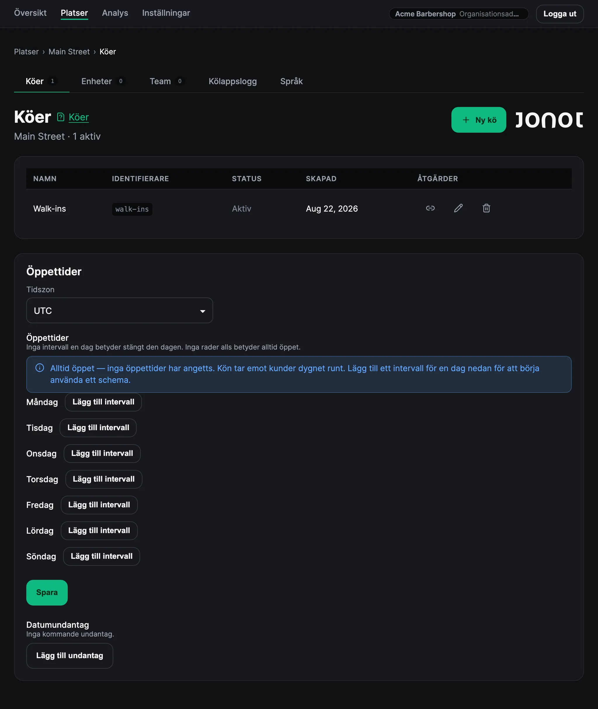This screenshot has width=598, height=709.
Task: Edit the Walk-ins queue with pencil icon
Action: [458, 208]
